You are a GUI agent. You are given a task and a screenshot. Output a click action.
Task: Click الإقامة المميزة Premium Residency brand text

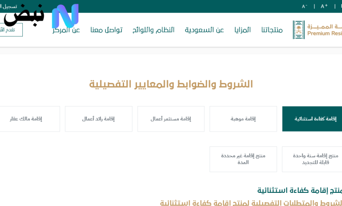coord(324,30)
